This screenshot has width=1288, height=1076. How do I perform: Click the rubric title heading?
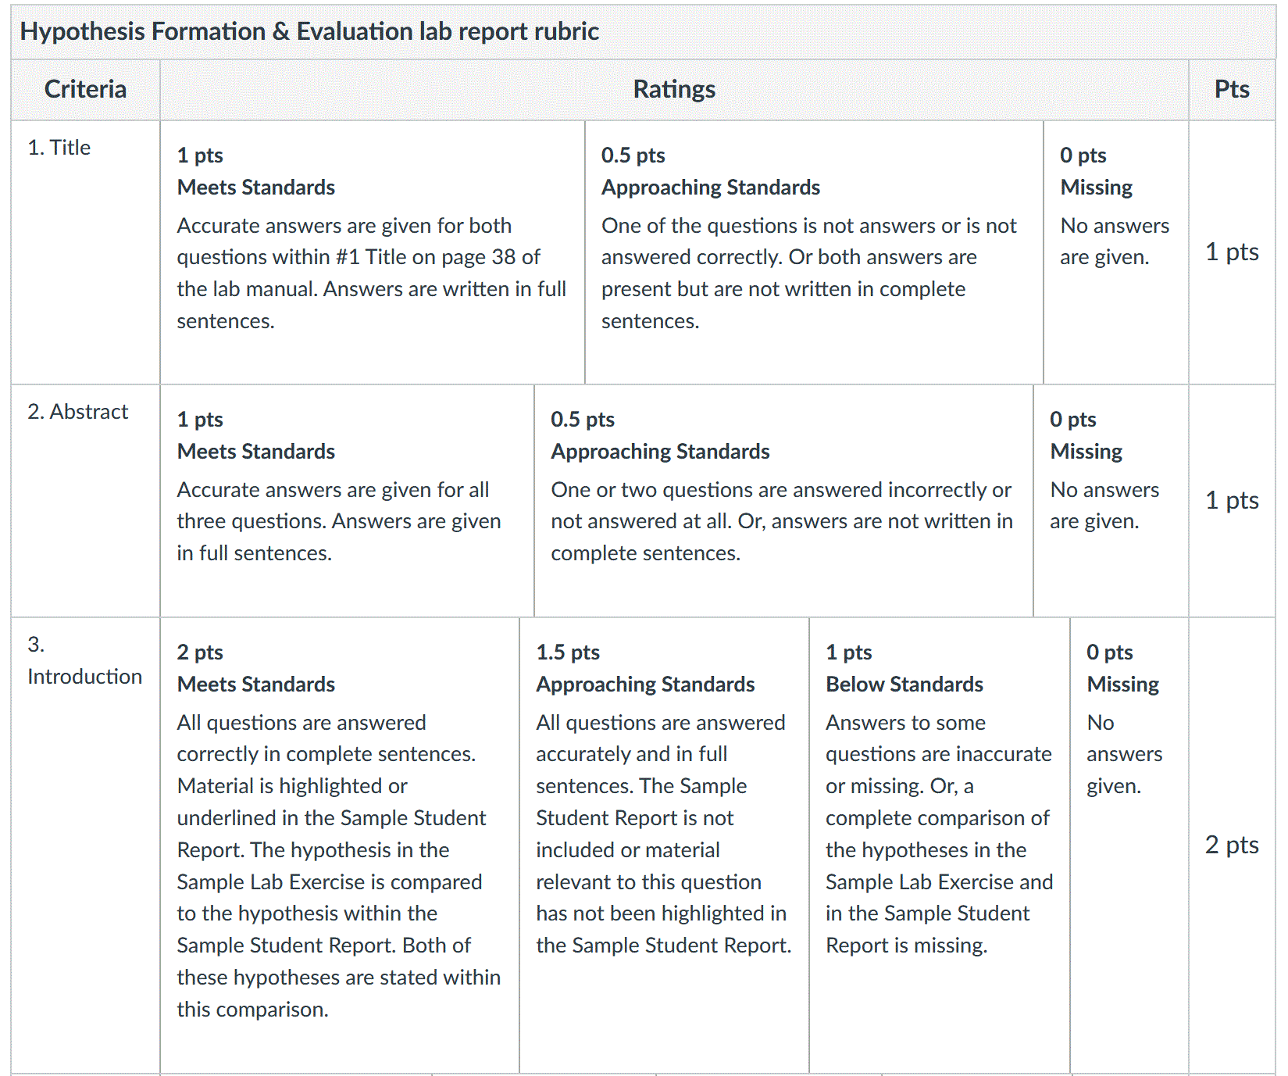coord(309,31)
